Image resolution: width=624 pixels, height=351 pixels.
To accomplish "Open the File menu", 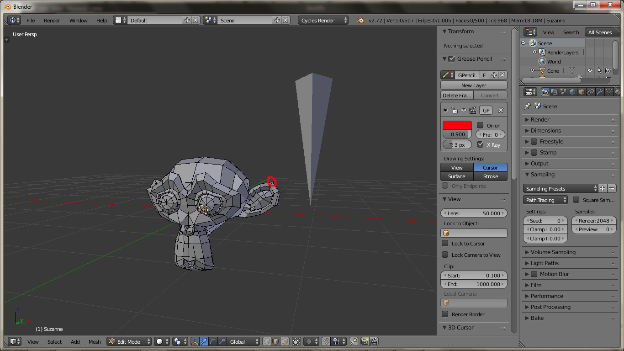I will tap(31, 21).
